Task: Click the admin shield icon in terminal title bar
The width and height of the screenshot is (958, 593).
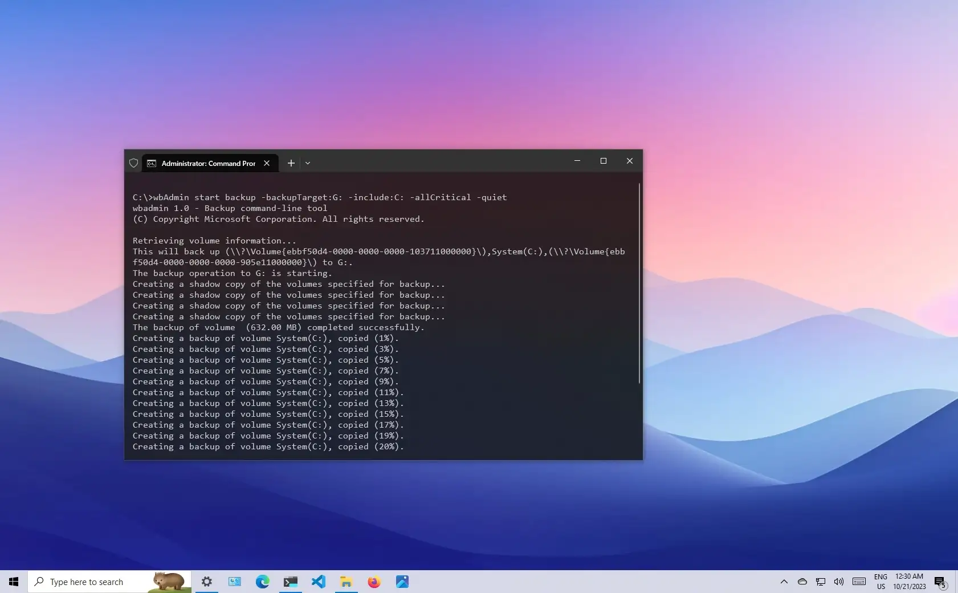Action: 134,163
